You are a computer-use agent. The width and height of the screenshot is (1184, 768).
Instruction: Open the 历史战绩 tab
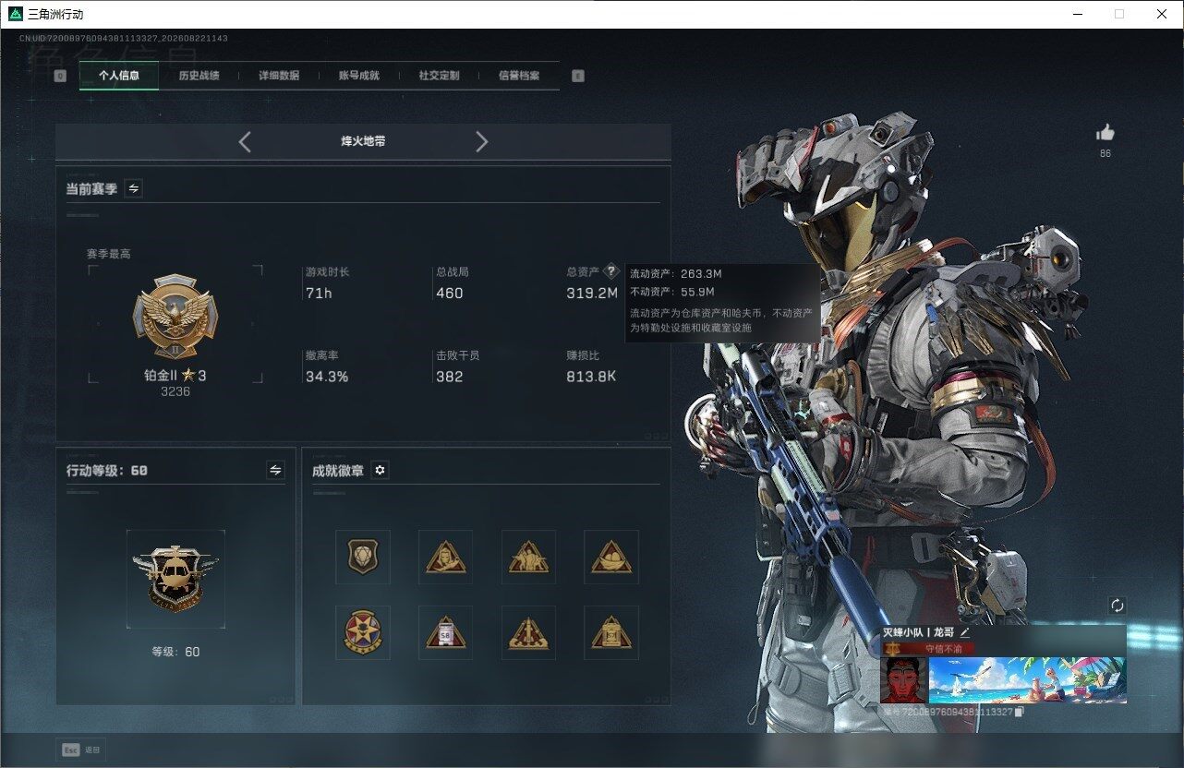(x=199, y=76)
